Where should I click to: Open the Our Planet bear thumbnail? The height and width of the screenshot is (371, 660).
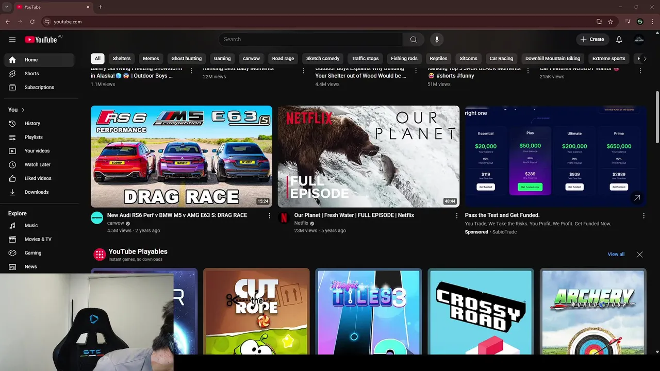(369, 157)
